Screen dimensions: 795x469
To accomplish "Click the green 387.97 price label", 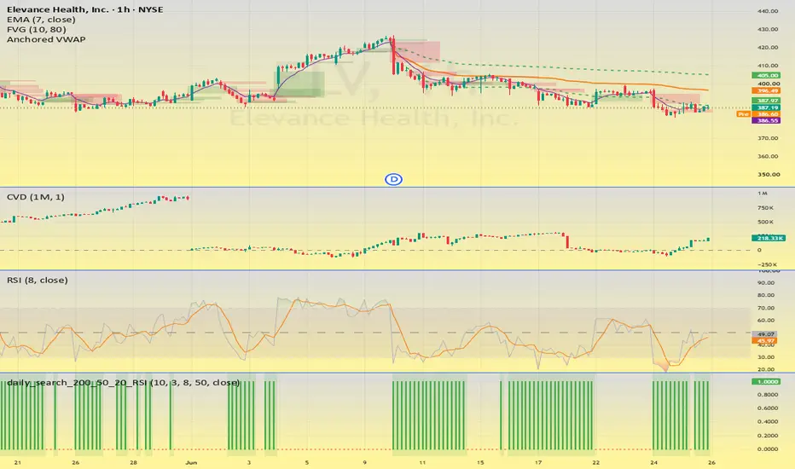I will [766, 101].
